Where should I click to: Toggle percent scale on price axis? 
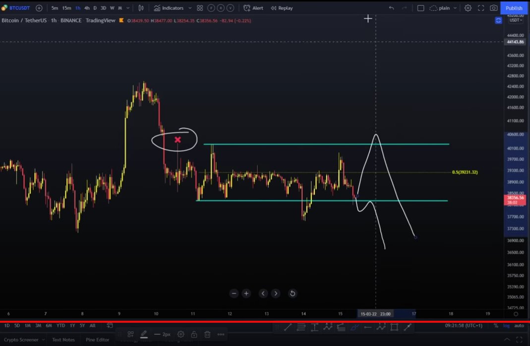click(495, 325)
